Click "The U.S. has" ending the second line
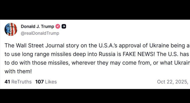Screen dimensions: 190x103 176,55
